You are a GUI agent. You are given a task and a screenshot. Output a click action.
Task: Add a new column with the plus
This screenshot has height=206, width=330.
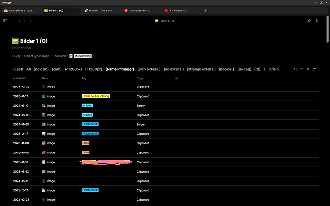coord(176,79)
